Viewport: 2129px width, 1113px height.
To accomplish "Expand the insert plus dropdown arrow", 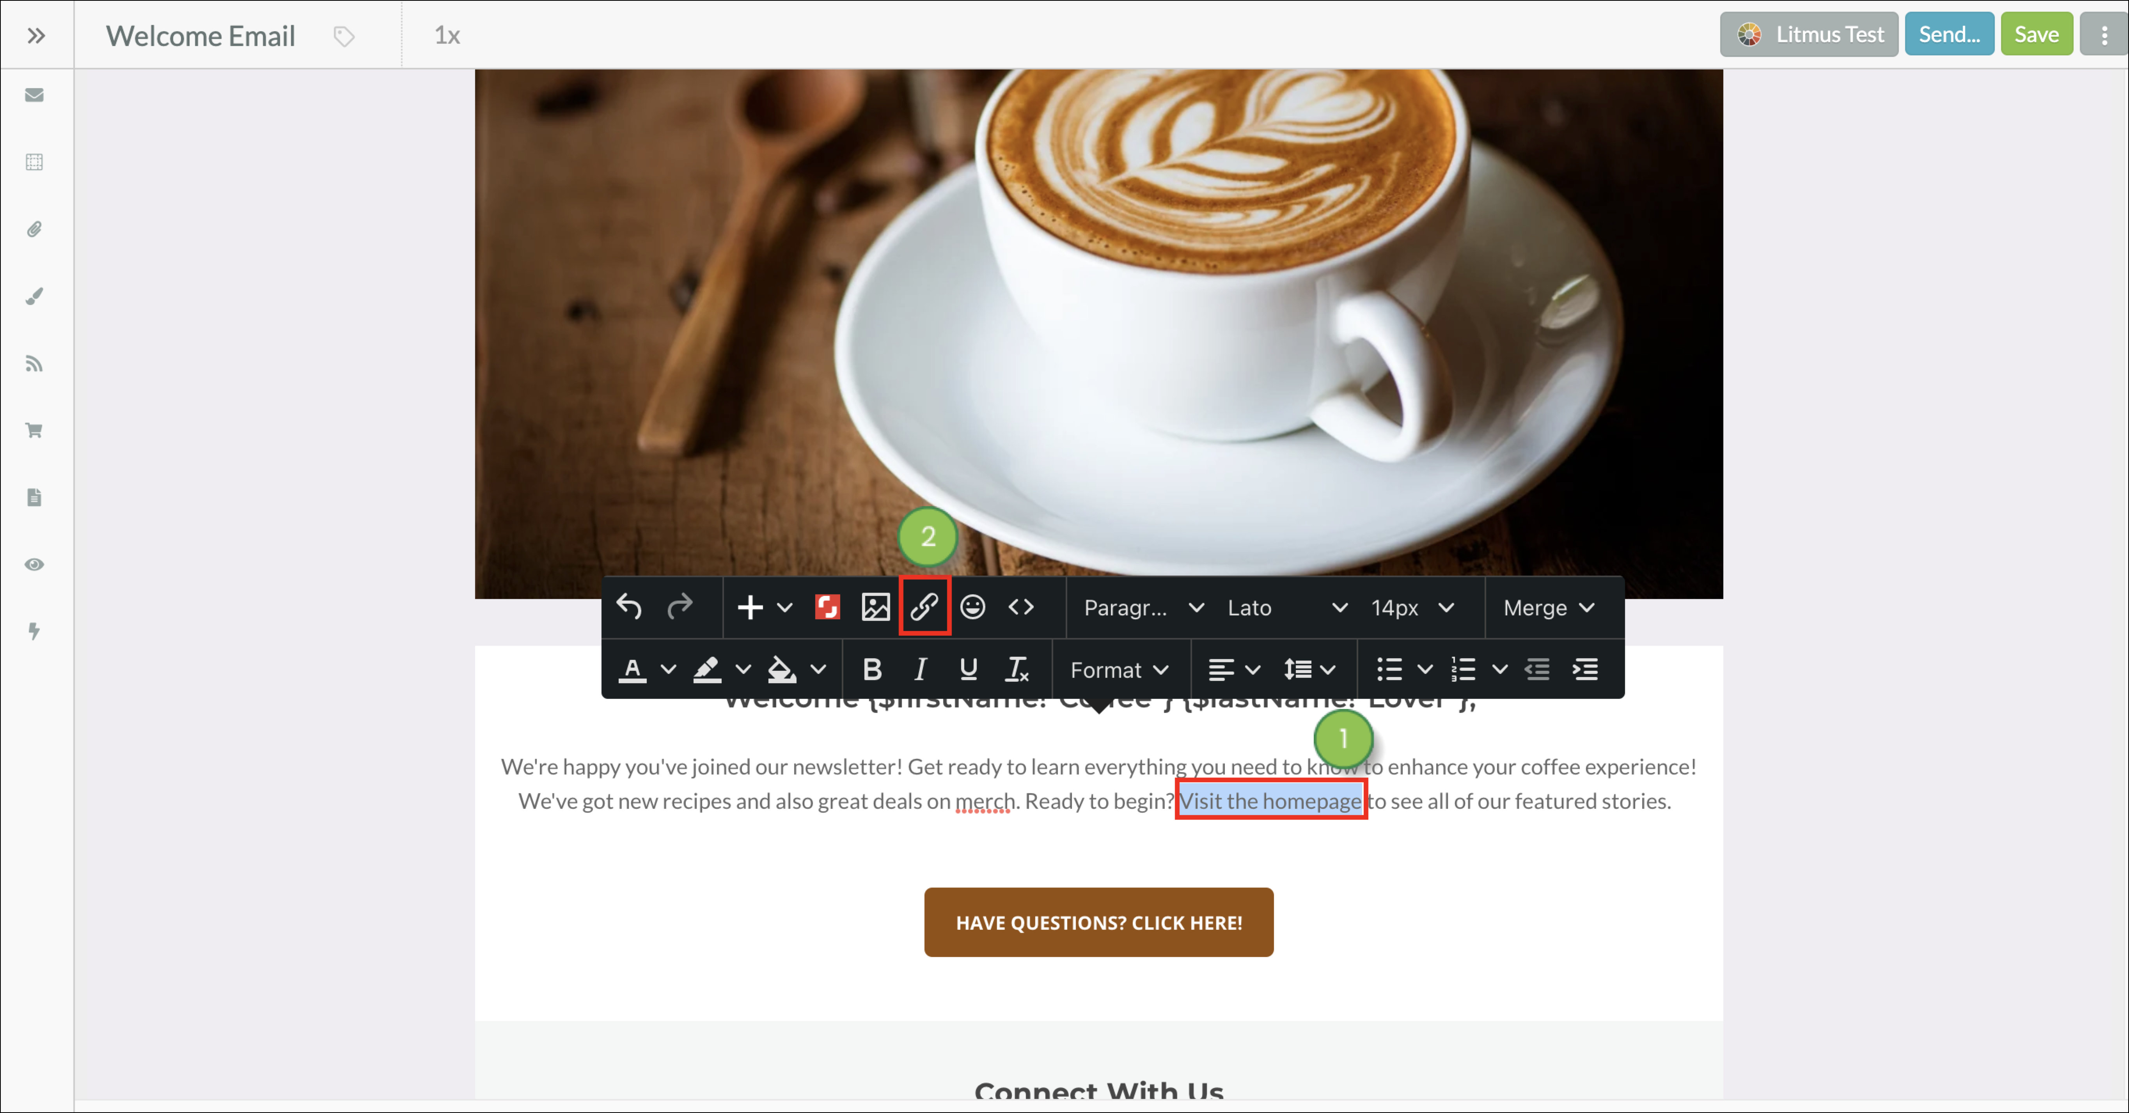I will pyautogui.click(x=784, y=608).
